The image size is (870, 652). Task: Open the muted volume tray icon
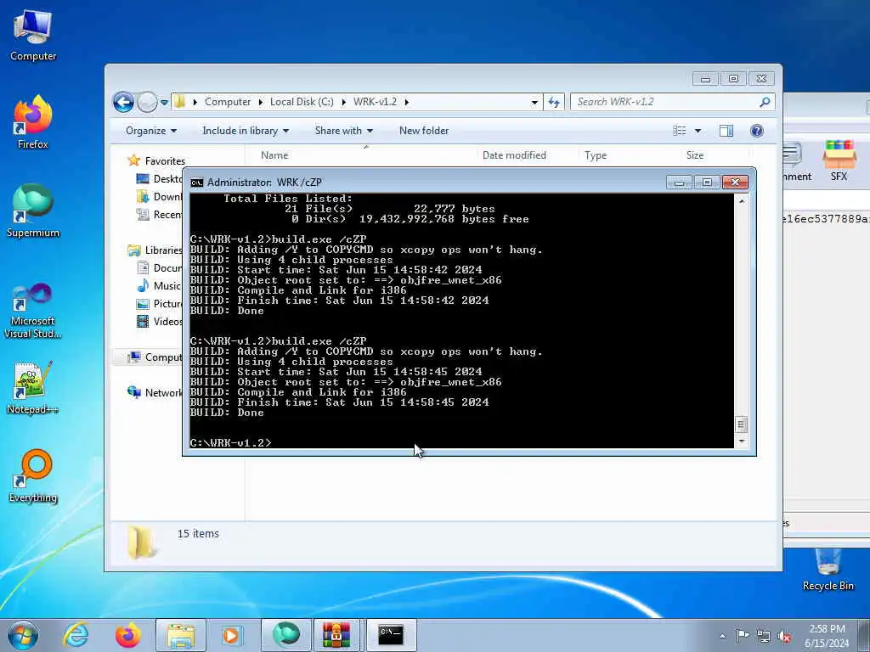[784, 636]
